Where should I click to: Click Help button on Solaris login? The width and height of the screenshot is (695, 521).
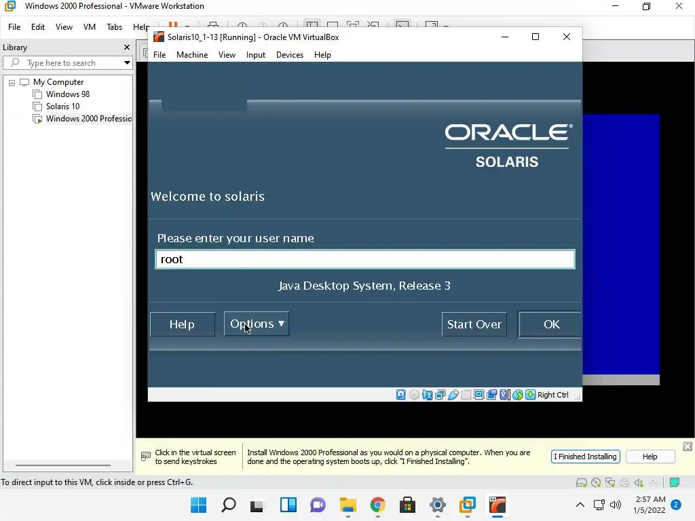coord(182,324)
